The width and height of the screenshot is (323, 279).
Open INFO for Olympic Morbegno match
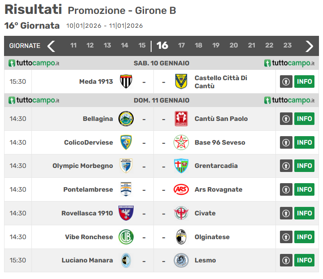tap(304, 166)
